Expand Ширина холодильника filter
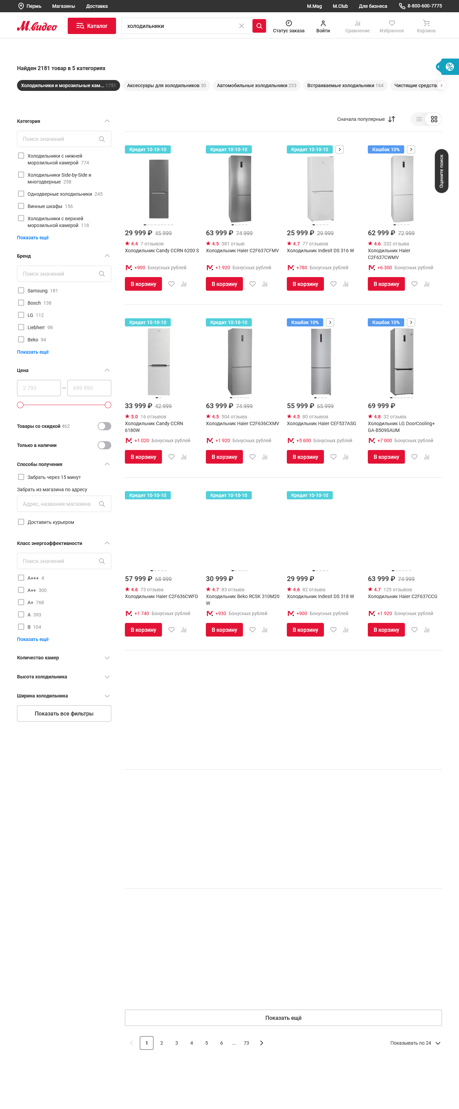The width and height of the screenshot is (459, 1109). pos(107,696)
